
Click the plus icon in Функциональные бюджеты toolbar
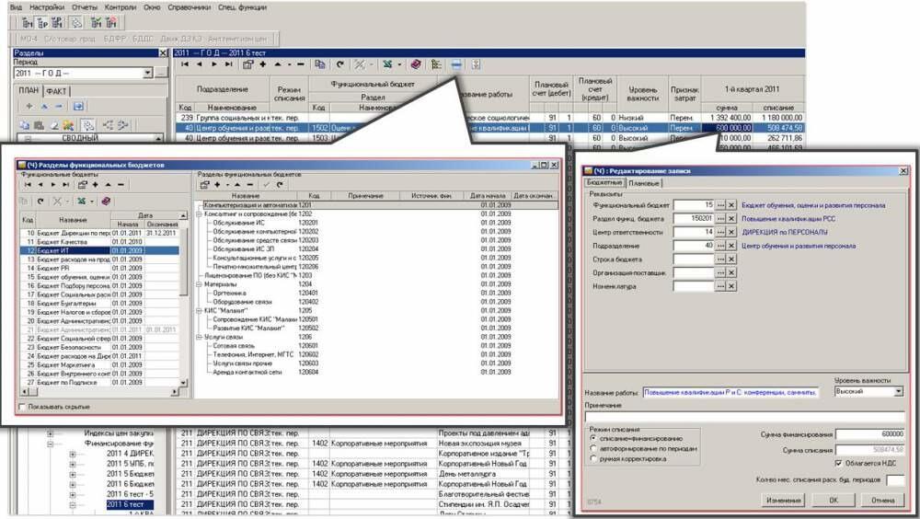click(94, 184)
